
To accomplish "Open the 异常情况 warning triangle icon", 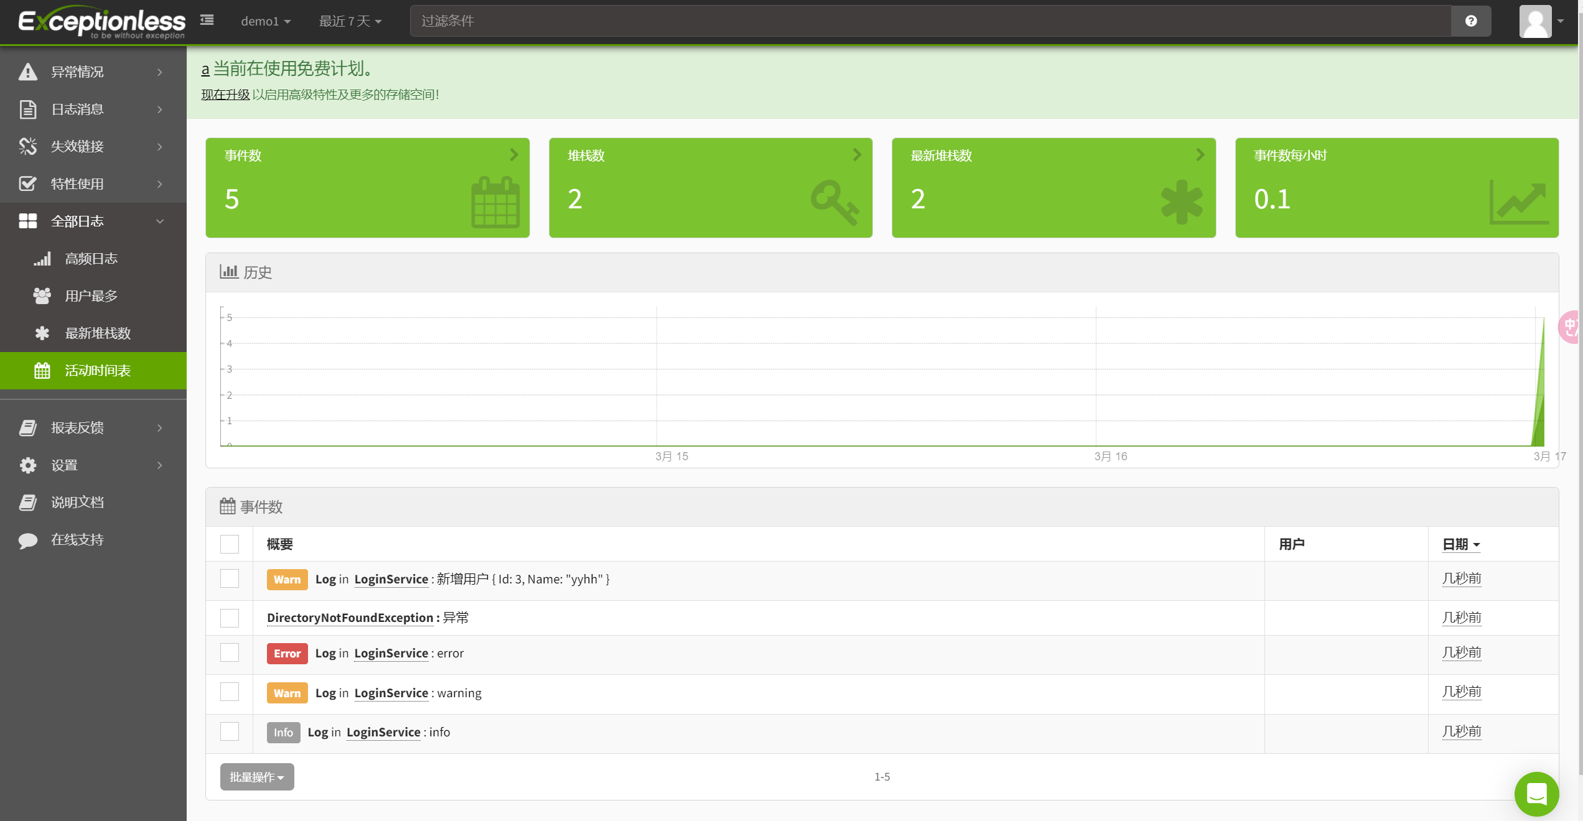I will click(27, 72).
